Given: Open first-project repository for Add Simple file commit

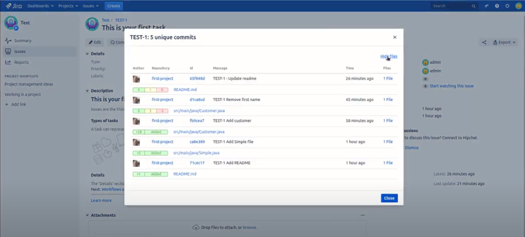Looking at the screenshot, I should pyautogui.click(x=162, y=142).
